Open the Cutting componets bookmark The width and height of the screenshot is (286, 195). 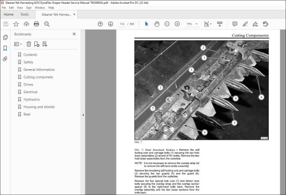[38, 77]
